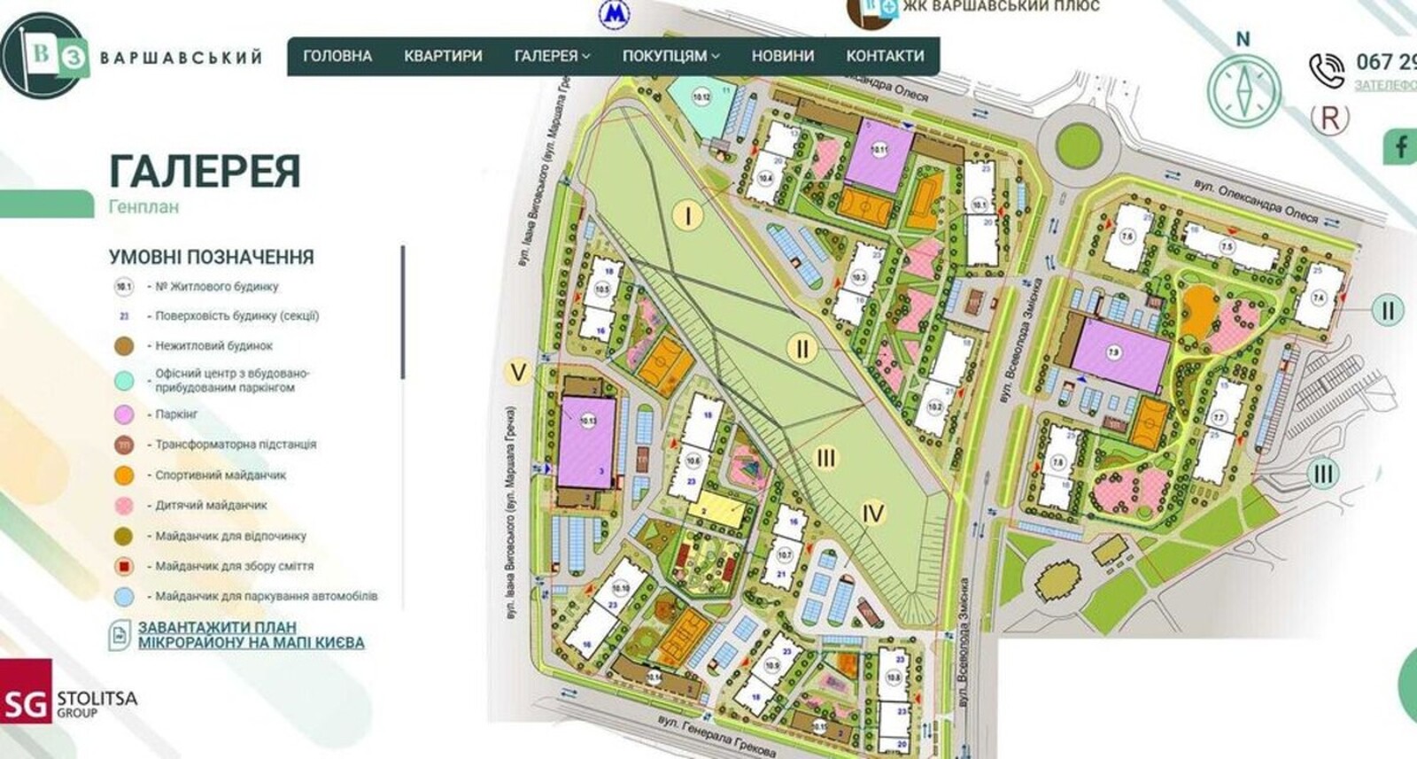This screenshot has height=759, width=1417.
Task: Click the 'вул. Генерала Грекова' street label
Action: pos(717,737)
